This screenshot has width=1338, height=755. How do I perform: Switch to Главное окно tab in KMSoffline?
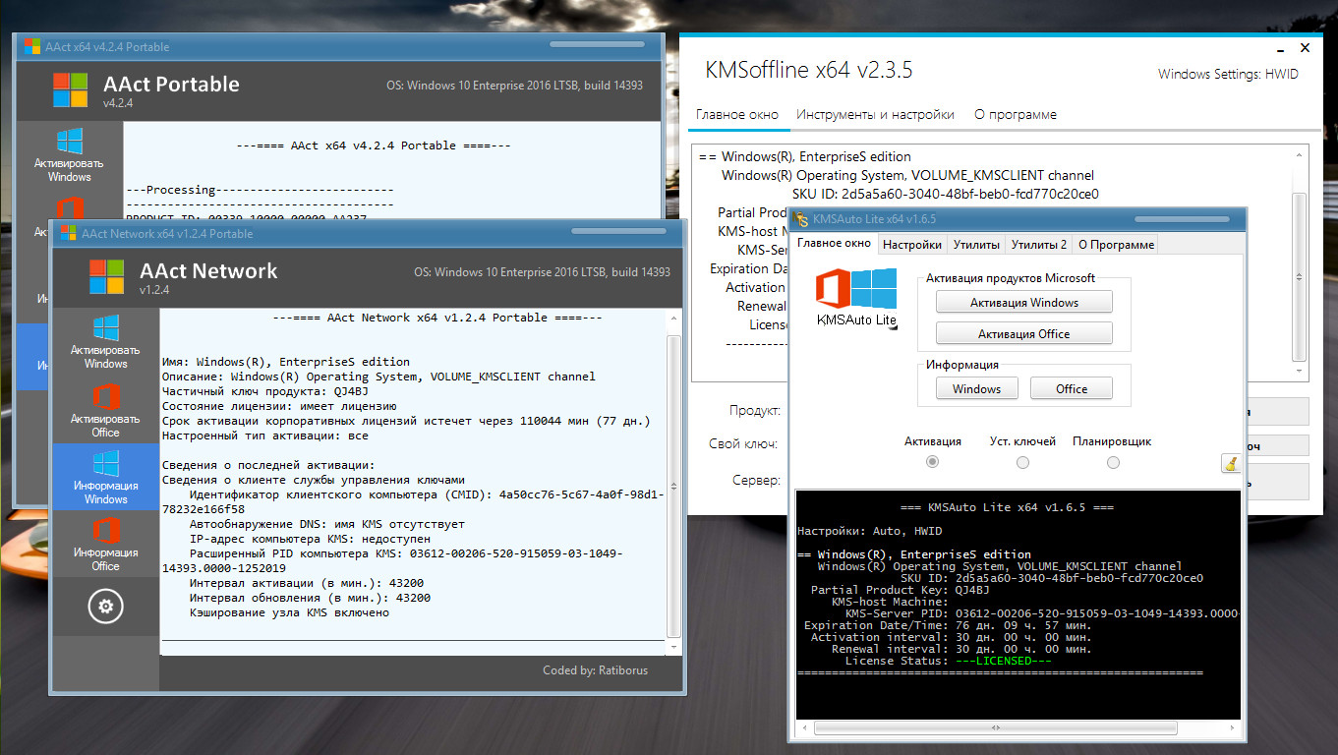pos(737,114)
